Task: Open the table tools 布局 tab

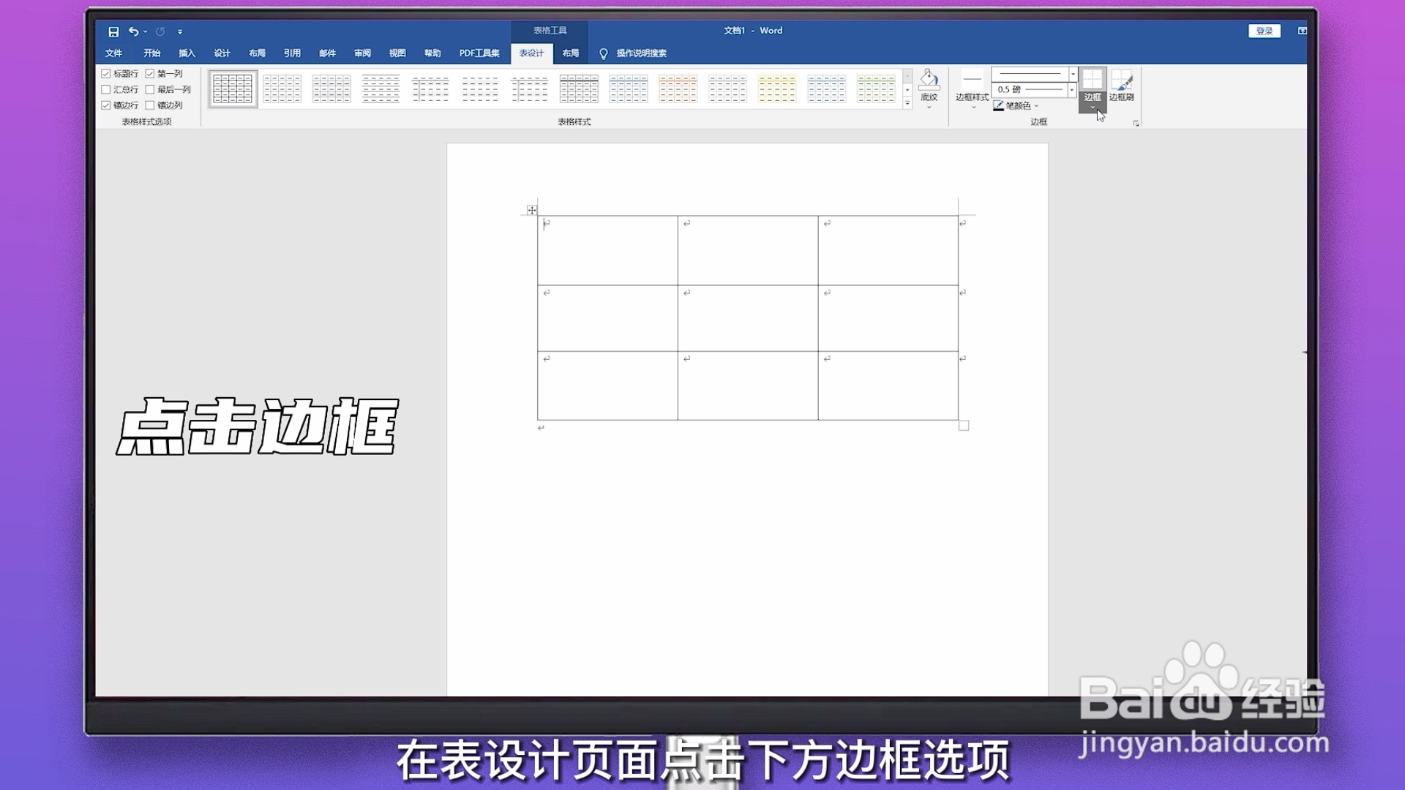Action: (x=570, y=53)
